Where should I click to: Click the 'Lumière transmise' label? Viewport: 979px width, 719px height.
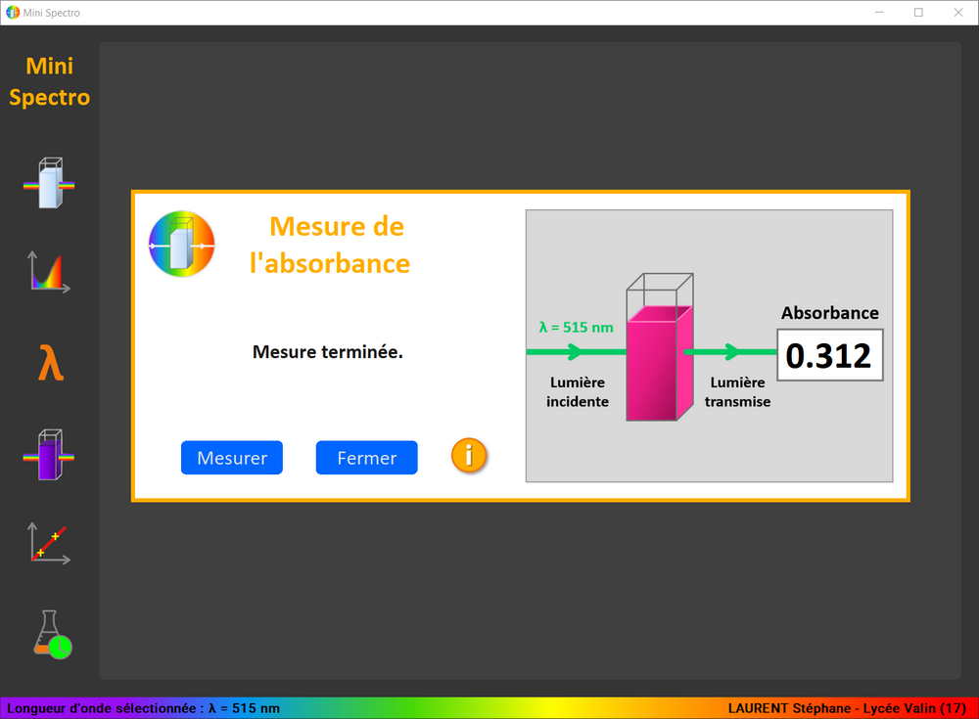[x=737, y=392]
